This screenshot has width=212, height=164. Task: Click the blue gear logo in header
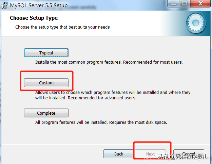point(196,23)
